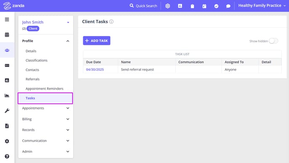Expand the Records section
The width and height of the screenshot is (289, 163).
[x=68, y=130]
